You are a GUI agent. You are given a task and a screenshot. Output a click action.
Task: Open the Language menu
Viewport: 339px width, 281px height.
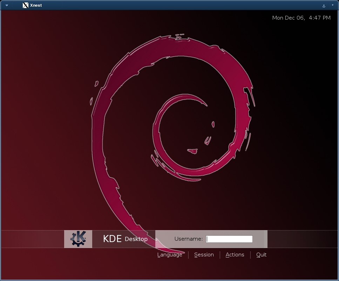[170, 255]
